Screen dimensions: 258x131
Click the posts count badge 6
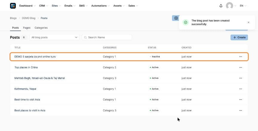click(24, 38)
